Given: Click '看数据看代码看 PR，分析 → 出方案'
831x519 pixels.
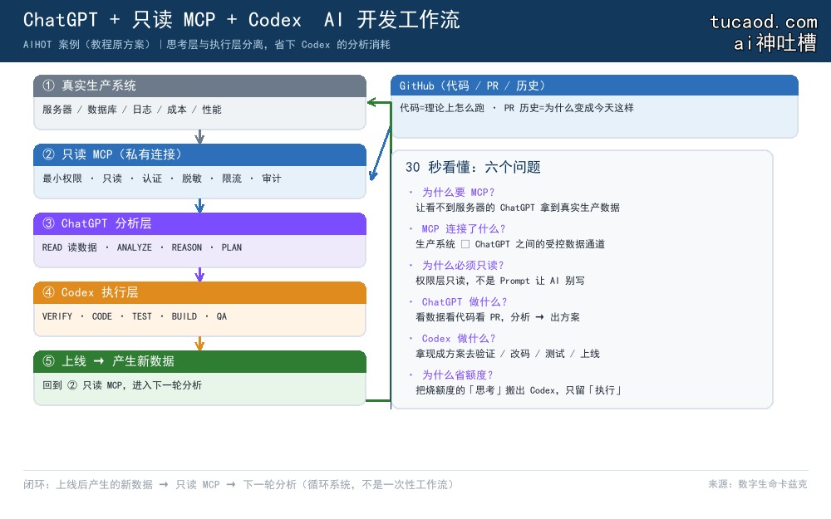Looking at the screenshot, I should tap(497, 317).
